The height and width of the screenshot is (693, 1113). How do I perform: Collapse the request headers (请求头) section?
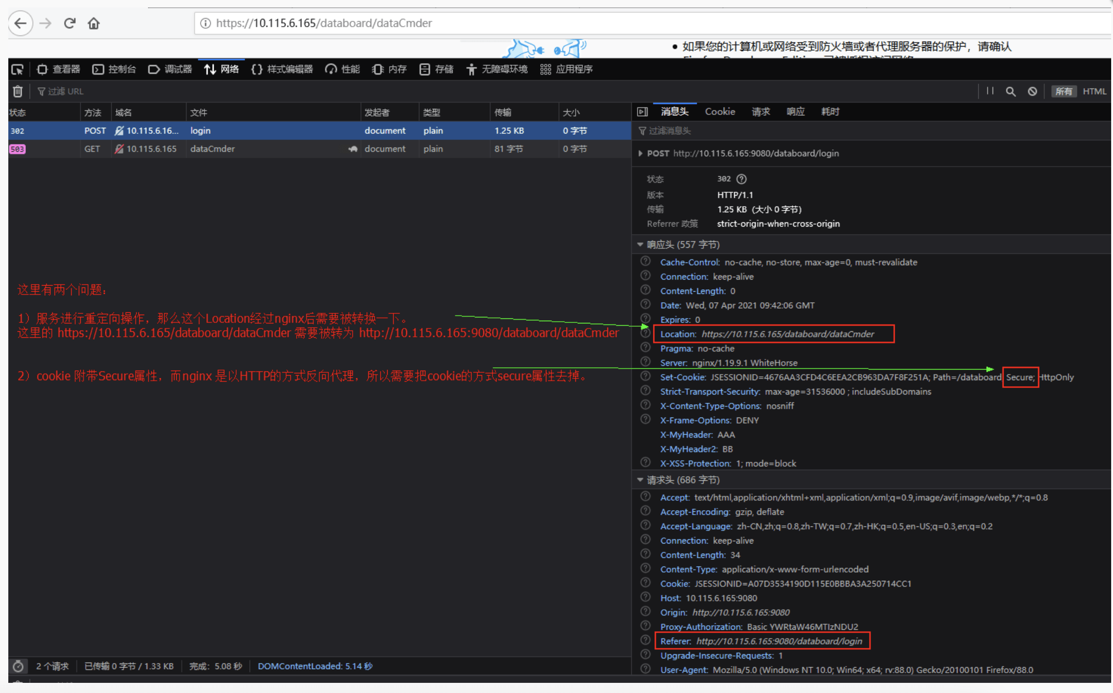640,480
